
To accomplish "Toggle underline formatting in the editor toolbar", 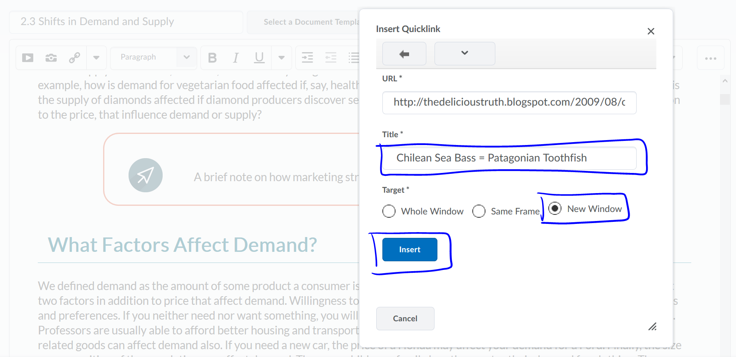I will click(x=259, y=58).
